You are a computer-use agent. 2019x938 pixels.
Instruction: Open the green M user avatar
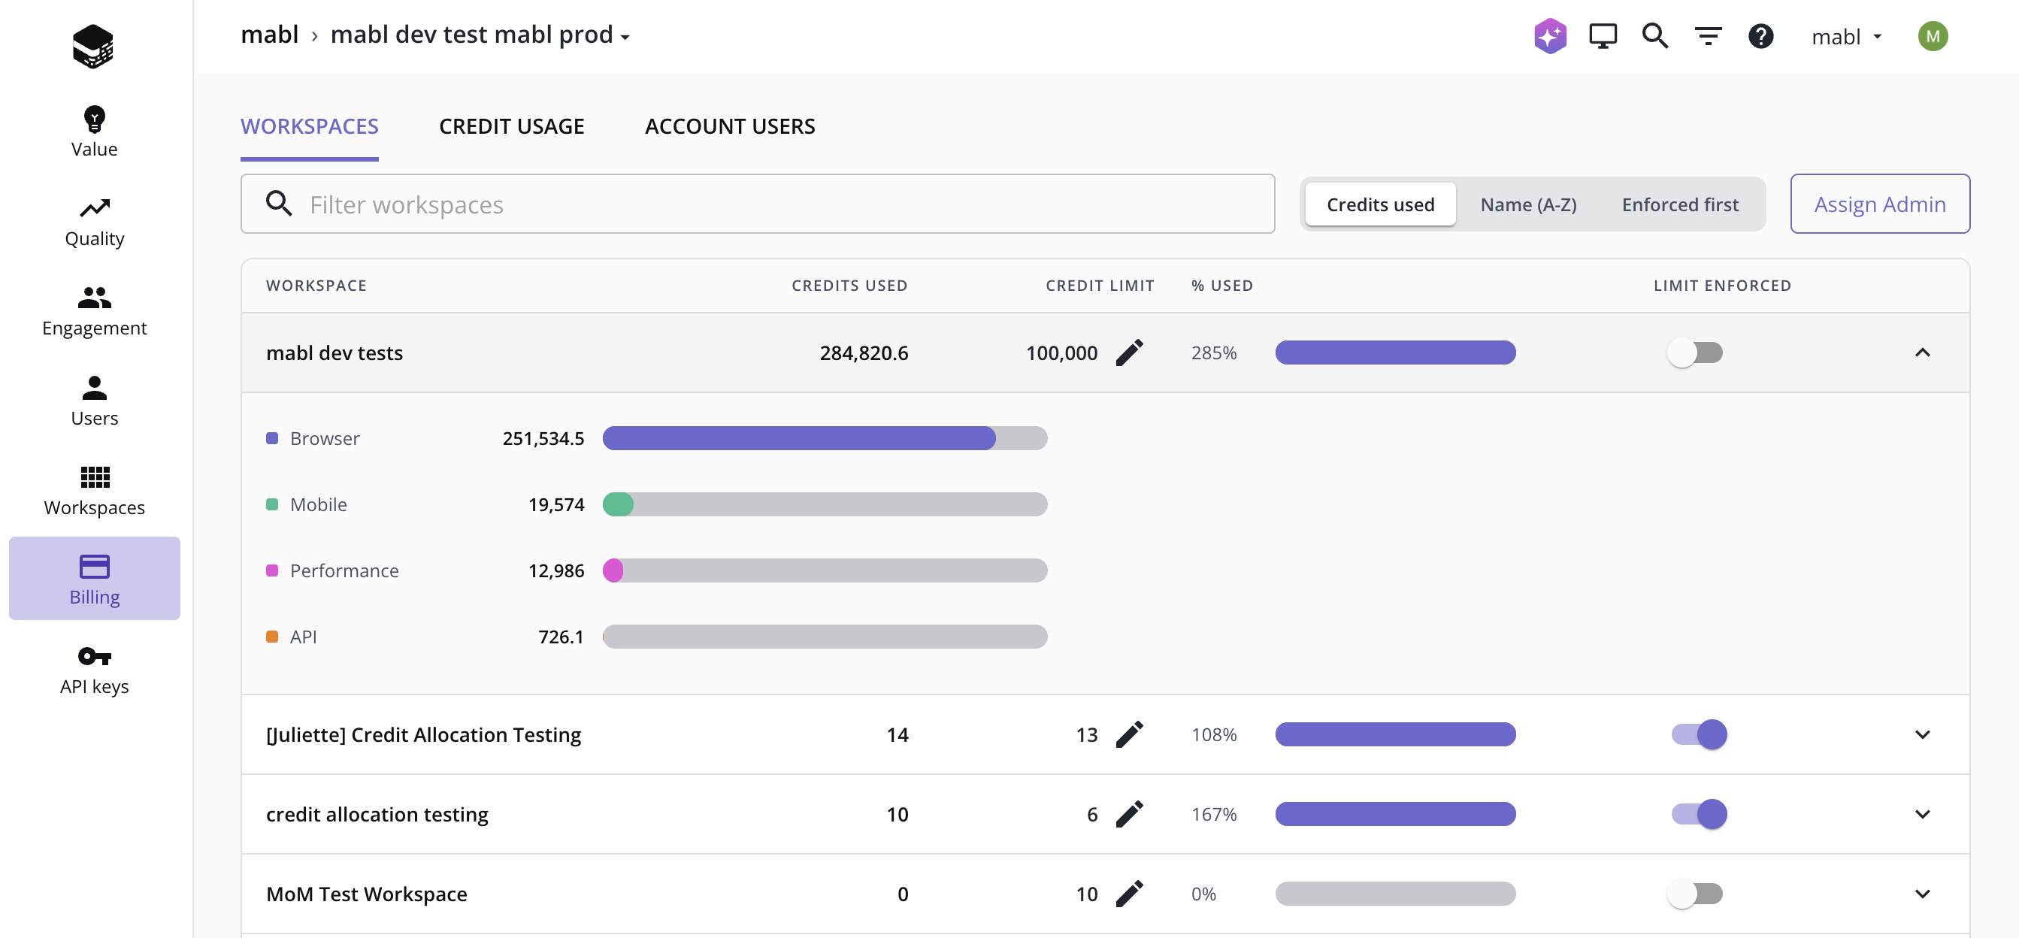1933,36
